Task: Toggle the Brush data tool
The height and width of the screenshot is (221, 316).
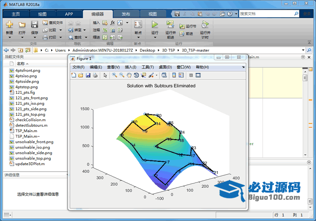Action: (151, 75)
